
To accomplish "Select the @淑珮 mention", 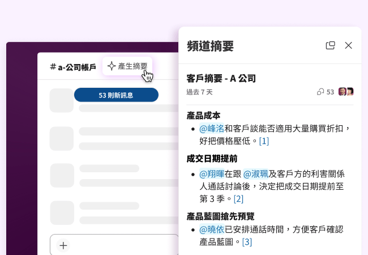I will [255, 174].
